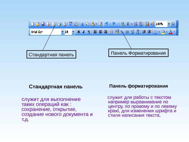Activate the Format Painter brush

[x=100, y=24]
